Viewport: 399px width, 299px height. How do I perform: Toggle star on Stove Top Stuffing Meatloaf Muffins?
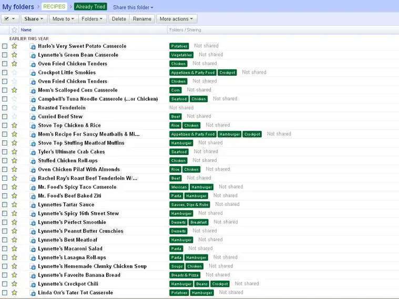(14, 143)
